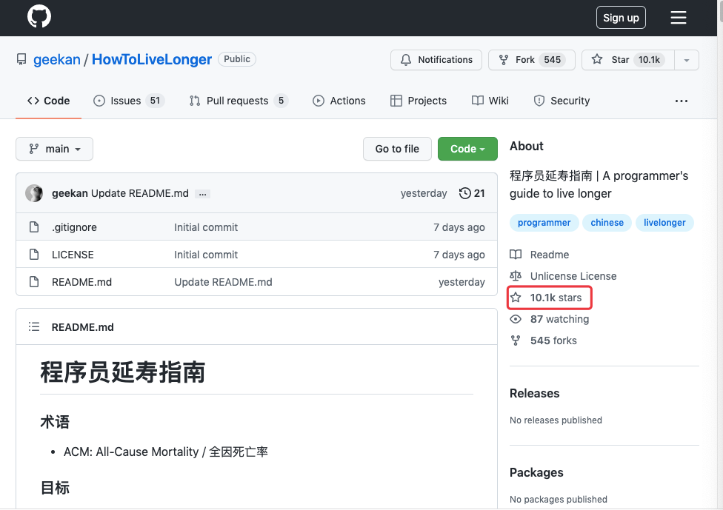Open the Initial commit message for LICENSE

[206, 255]
